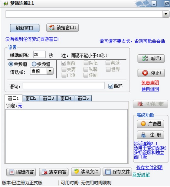The image size is (170, 187).
Task: Switch to the 窗口4 tab
Action: click(x=66, y=98)
